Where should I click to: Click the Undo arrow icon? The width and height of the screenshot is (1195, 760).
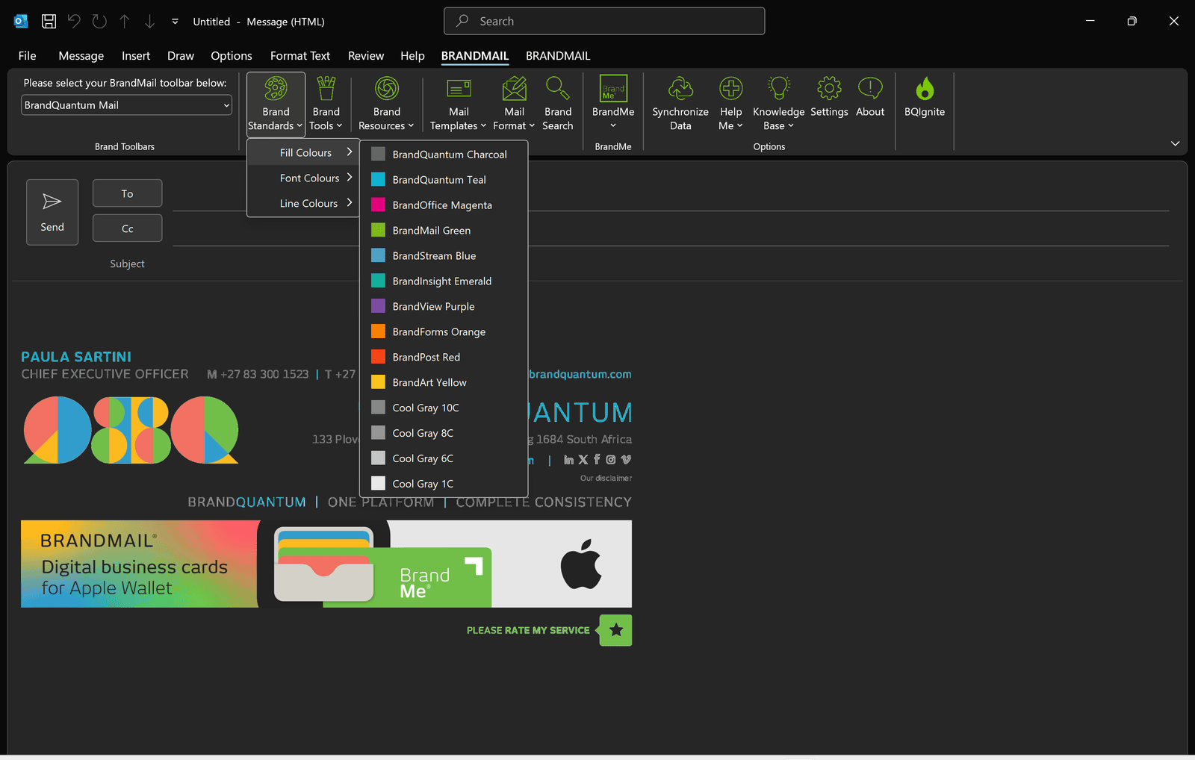(x=74, y=22)
